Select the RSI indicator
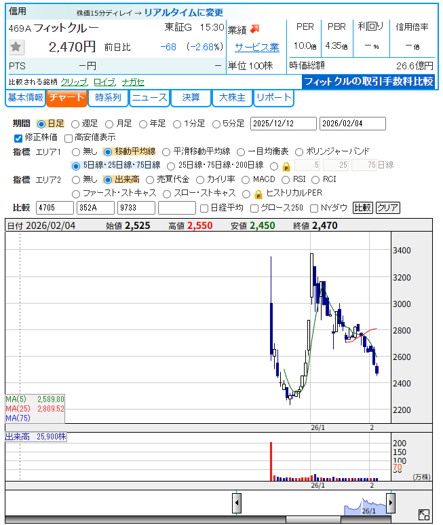The width and height of the screenshot is (443, 525). point(286,180)
